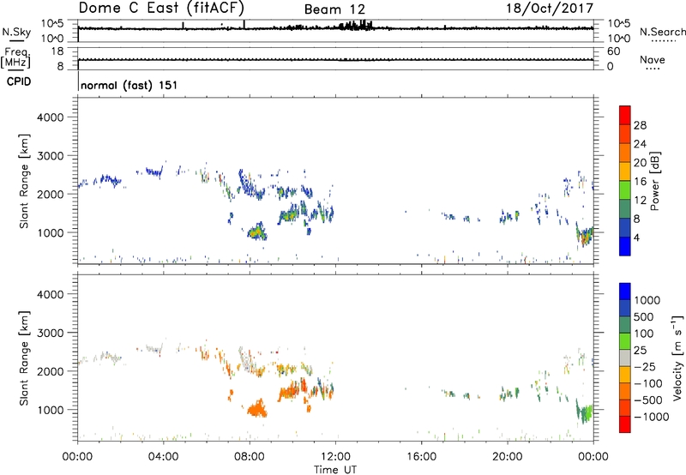Click the '-25' tick on the Velocity colorbar
This screenshot has width=686, height=475.
pyautogui.click(x=644, y=367)
